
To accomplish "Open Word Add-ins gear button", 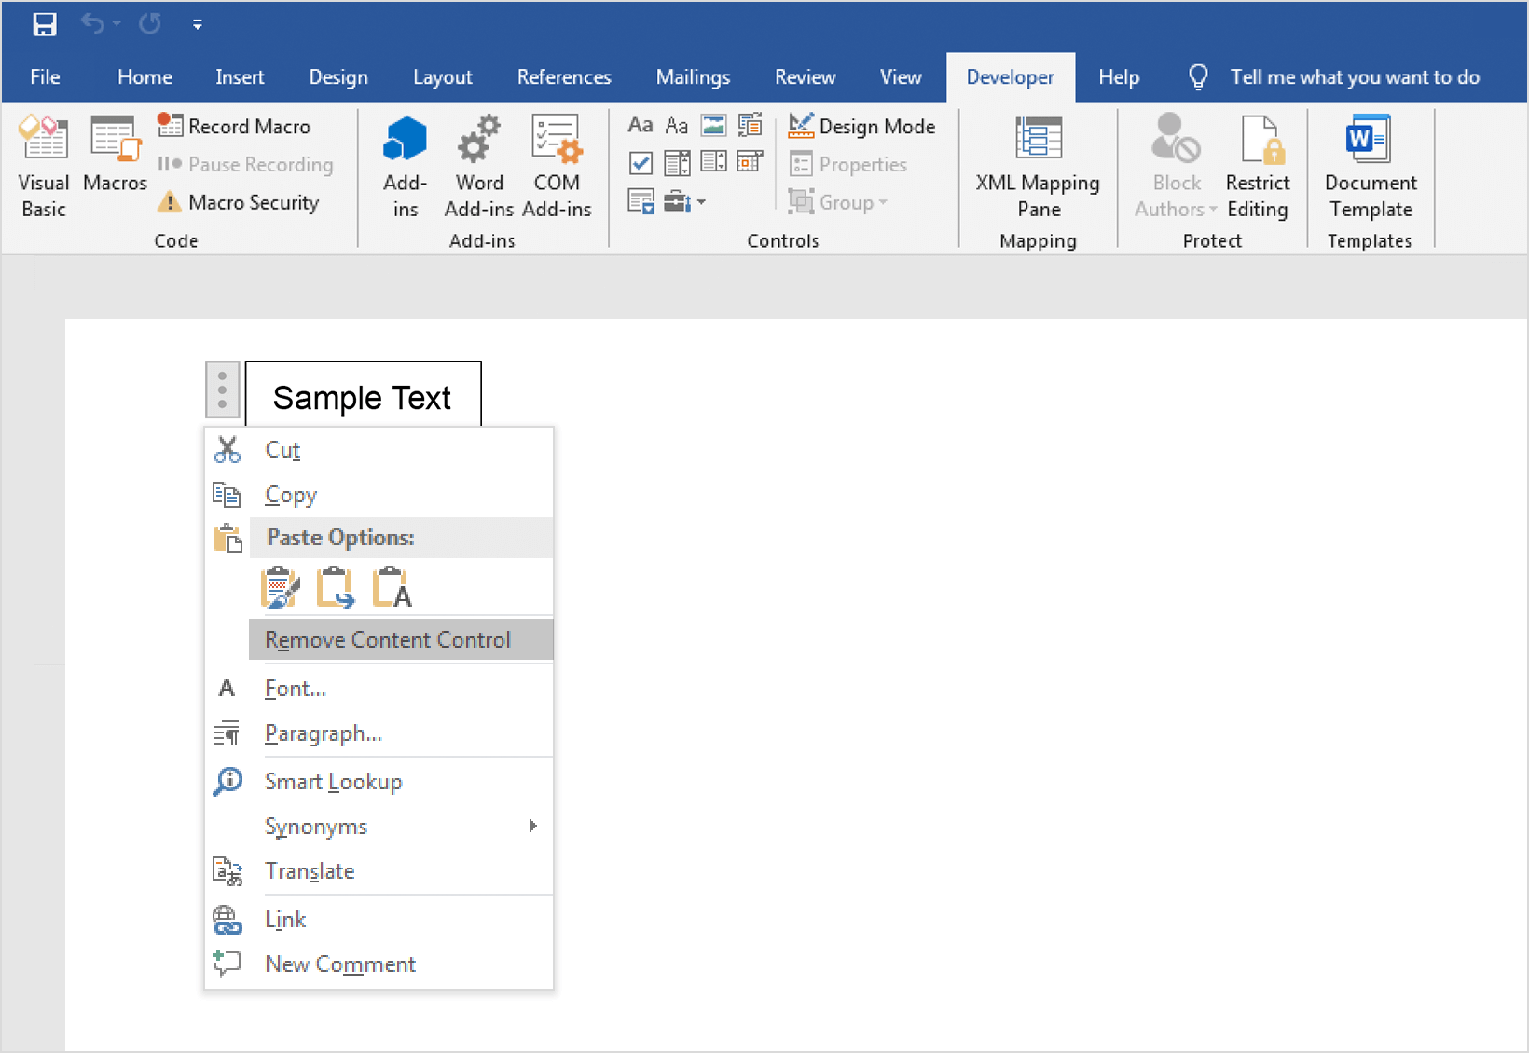I will point(479,168).
